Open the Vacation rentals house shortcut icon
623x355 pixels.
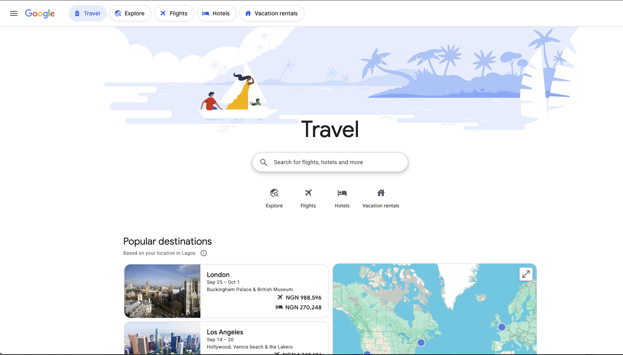(381, 193)
